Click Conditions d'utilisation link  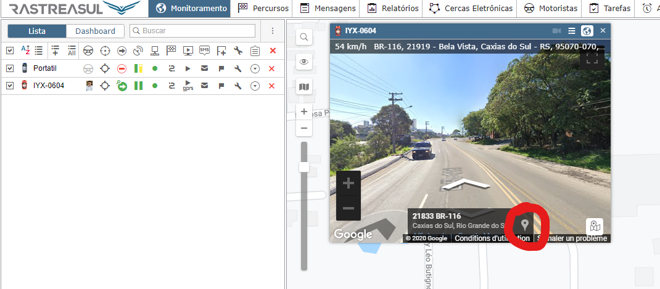pyautogui.click(x=492, y=238)
